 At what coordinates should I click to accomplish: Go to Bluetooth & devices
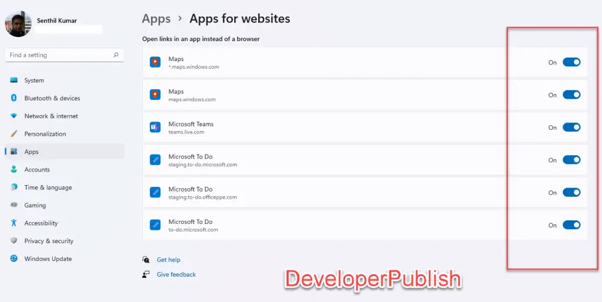click(x=65, y=98)
